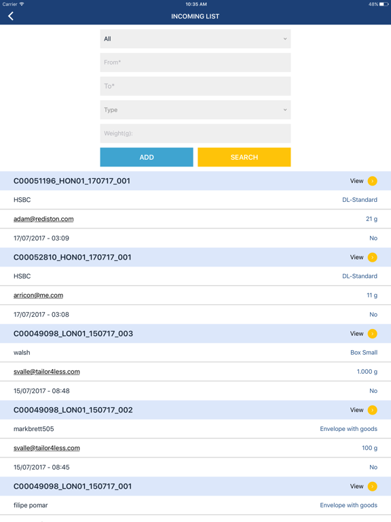The height and width of the screenshot is (522, 391).
Task: Select item title C00051196_HON01_170717_001
Action: click(x=72, y=181)
